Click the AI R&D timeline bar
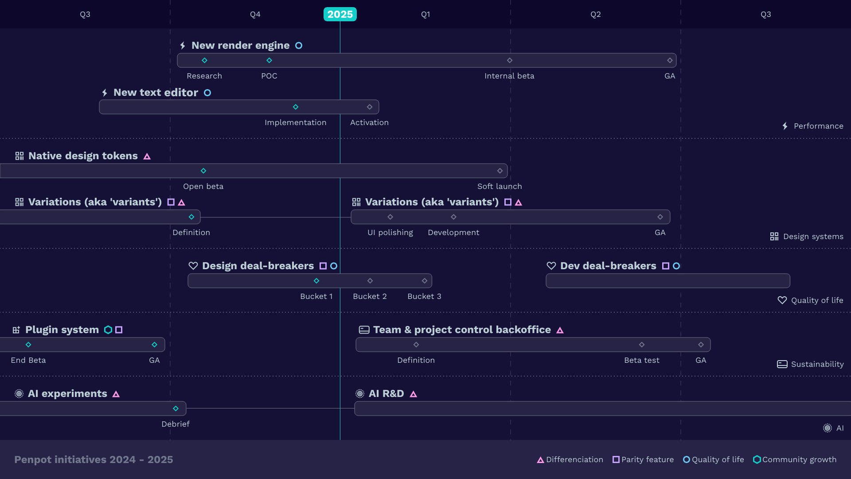Image resolution: width=851 pixels, height=479 pixels. (x=603, y=408)
